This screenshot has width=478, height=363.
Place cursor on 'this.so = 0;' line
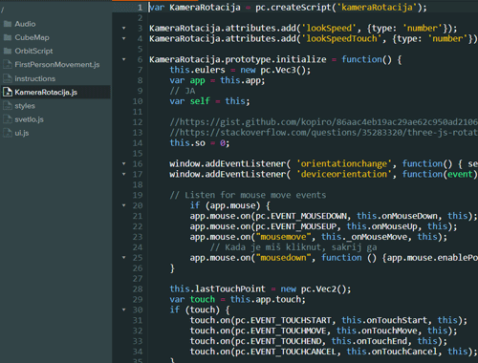199,143
